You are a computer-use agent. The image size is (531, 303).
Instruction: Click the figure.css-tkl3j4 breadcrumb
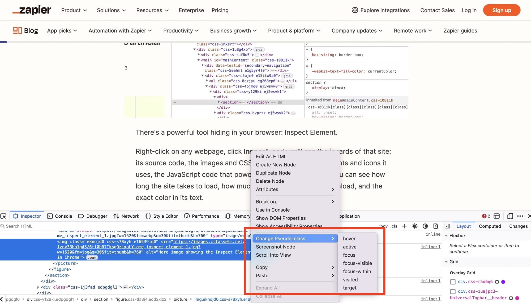click(141, 299)
